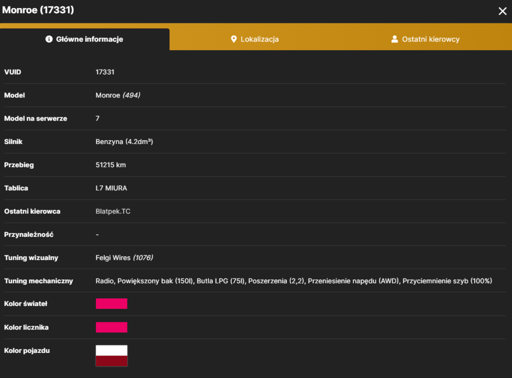Viewport: 512px width, 378px height.
Task: Click the dark red Kolor pojazdu swatch
Action: pyautogui.click(x=111, y=361)
